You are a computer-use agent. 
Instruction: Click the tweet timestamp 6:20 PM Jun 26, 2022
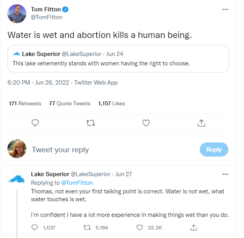pyautogui.click(x=38, y=83)
